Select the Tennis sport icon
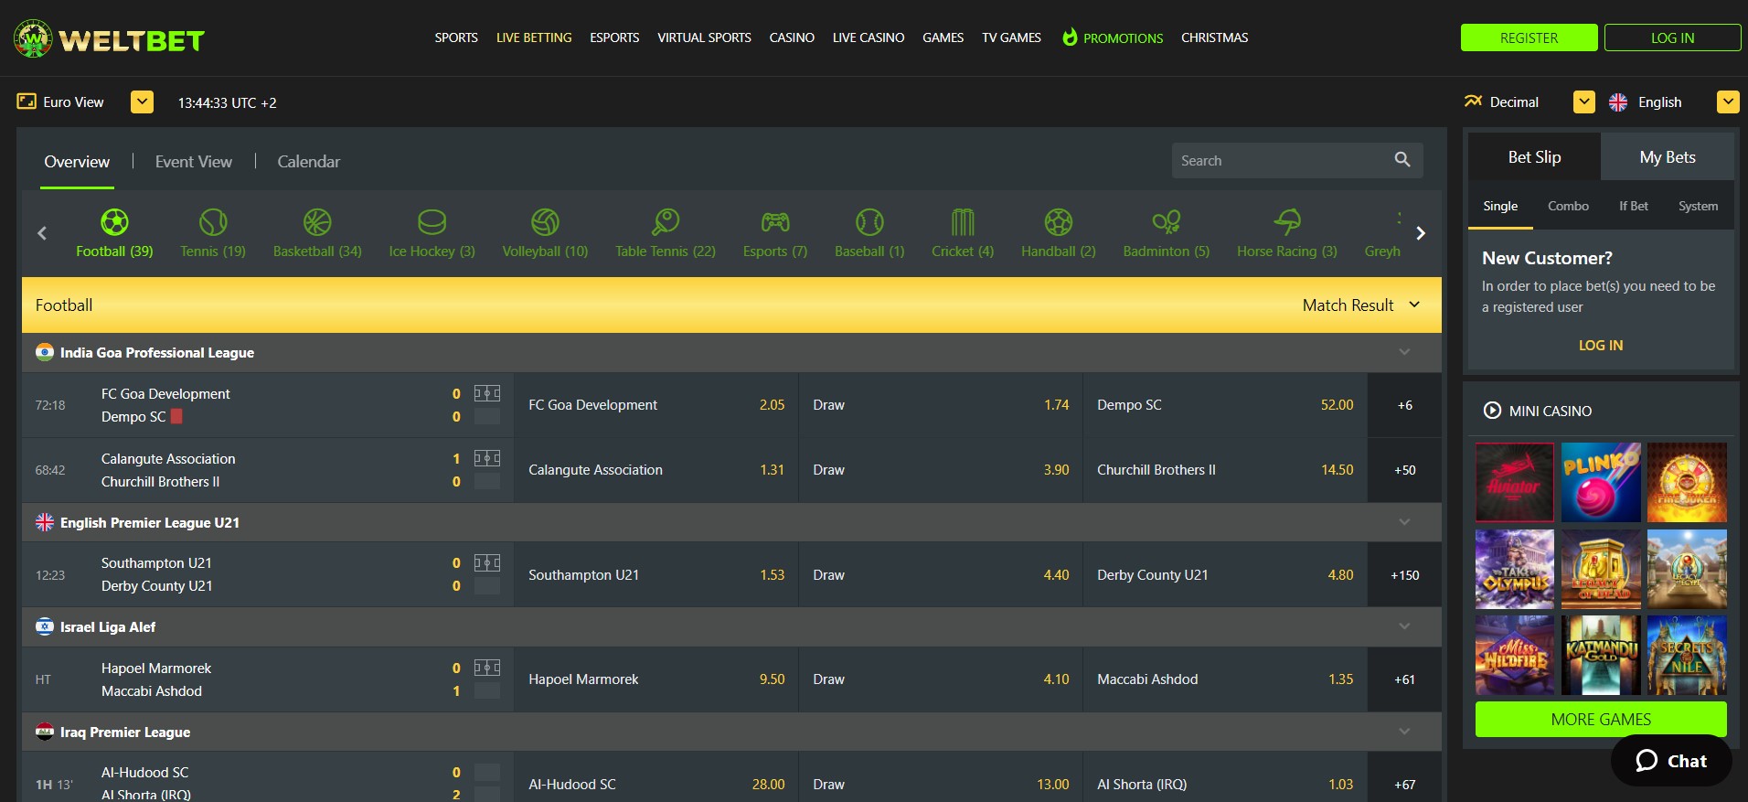This screenshot has width=1748, height=802. point(213,221)
